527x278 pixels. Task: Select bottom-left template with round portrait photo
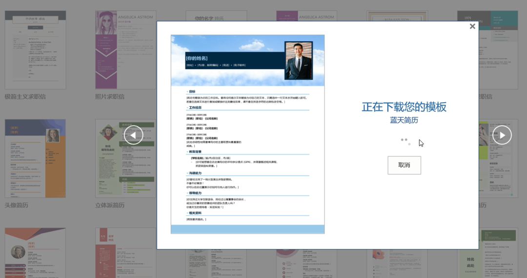coord(35,253)
